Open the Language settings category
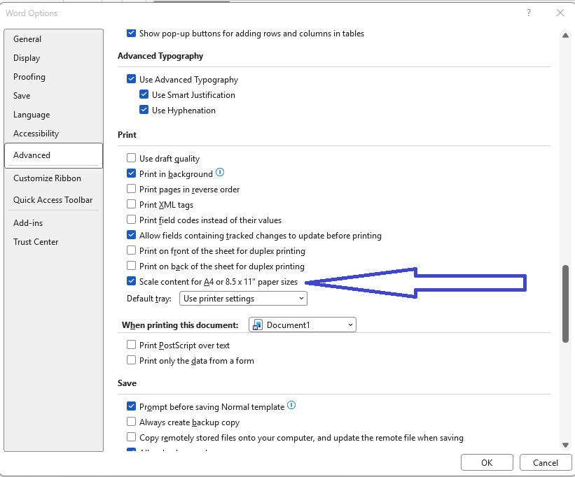 click(x=53, y=115)
